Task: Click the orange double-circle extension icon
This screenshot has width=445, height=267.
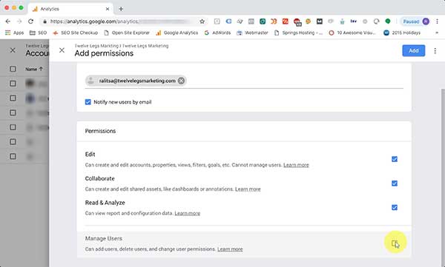Action: click(x=274, y=21)
